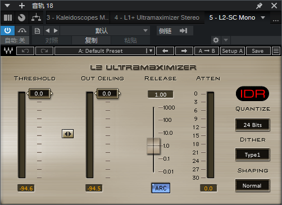Open the window menu triangle beside 音轨 18
This screenshot has width=282, height=205.
[x=7, y=6]
